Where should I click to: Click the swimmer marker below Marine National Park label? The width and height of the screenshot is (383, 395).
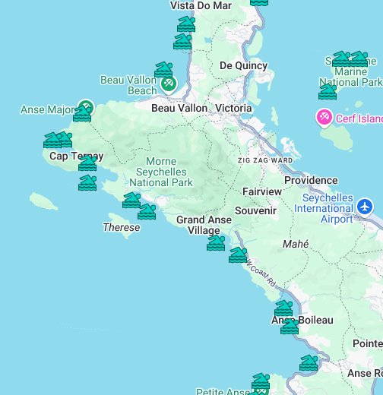point(328,92)
